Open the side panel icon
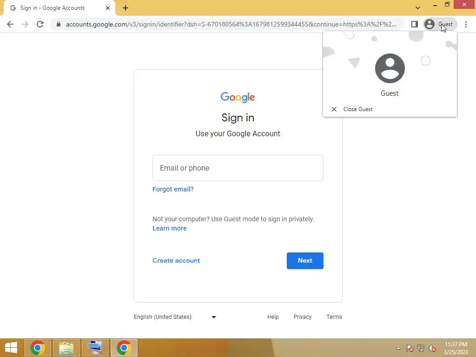Image resolution: width=476 pixels, height=357 pixels. point(414,24)
